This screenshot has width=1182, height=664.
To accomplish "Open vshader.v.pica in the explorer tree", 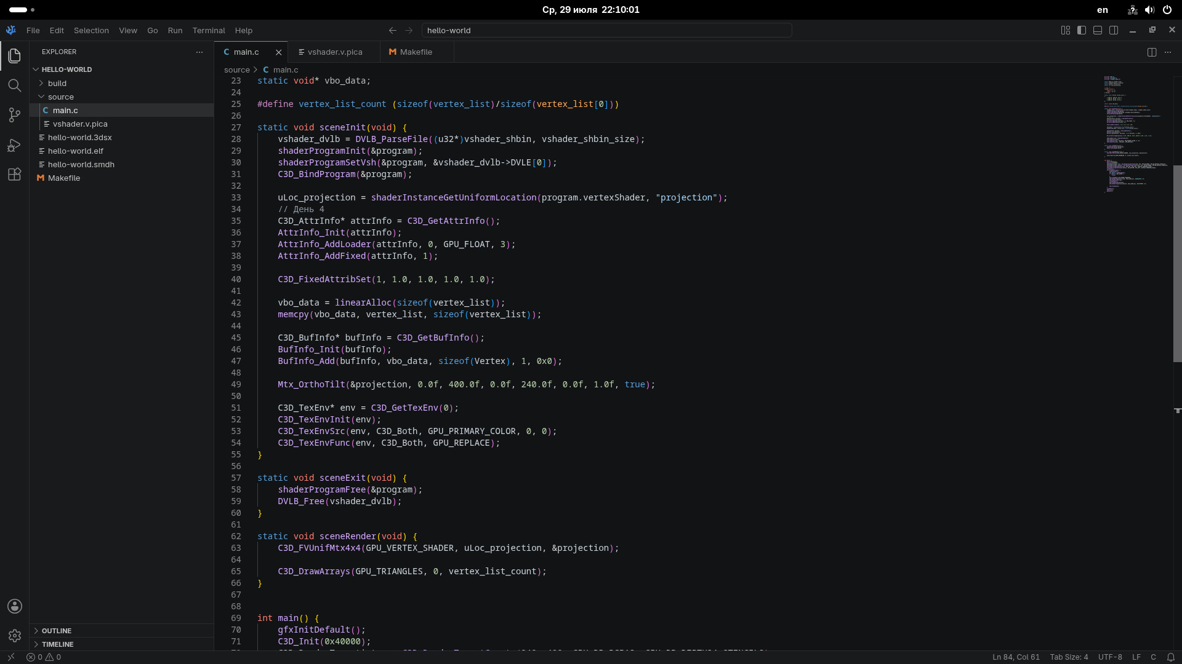I will pos(122,124).
